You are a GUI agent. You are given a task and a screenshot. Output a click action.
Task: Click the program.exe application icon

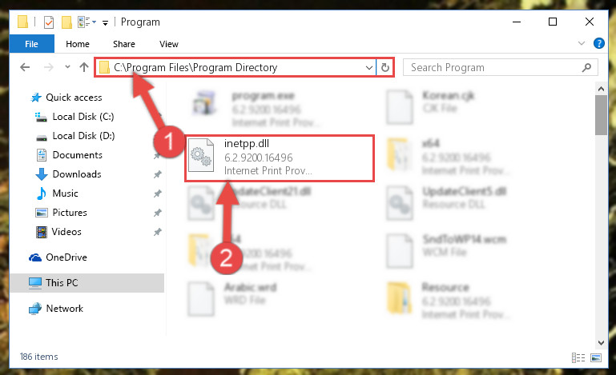coord(204,103)
